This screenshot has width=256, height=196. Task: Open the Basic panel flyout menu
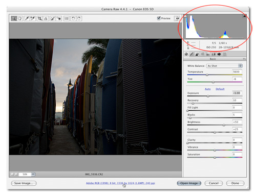[244, 59]
